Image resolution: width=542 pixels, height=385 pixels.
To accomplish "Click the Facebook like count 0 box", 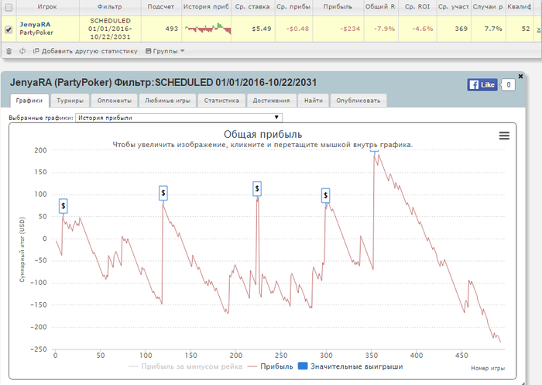I will 508,84.
